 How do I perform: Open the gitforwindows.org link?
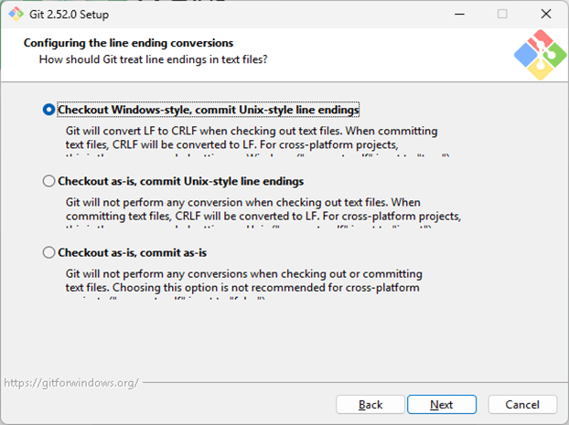71,383
